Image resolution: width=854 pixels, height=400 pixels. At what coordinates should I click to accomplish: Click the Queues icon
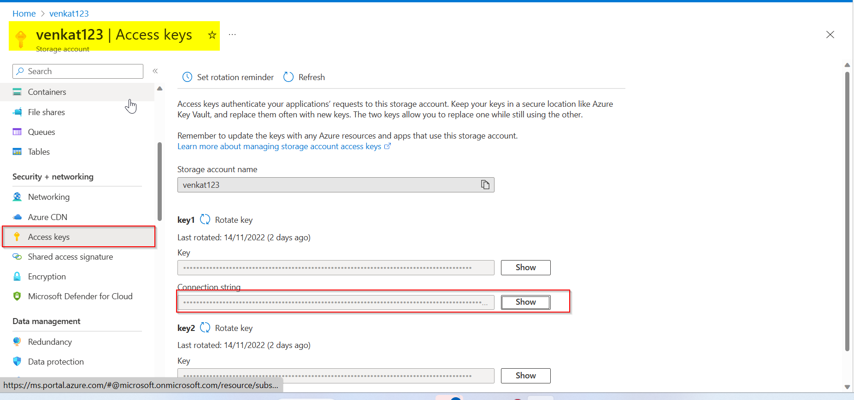coord(17,132)
